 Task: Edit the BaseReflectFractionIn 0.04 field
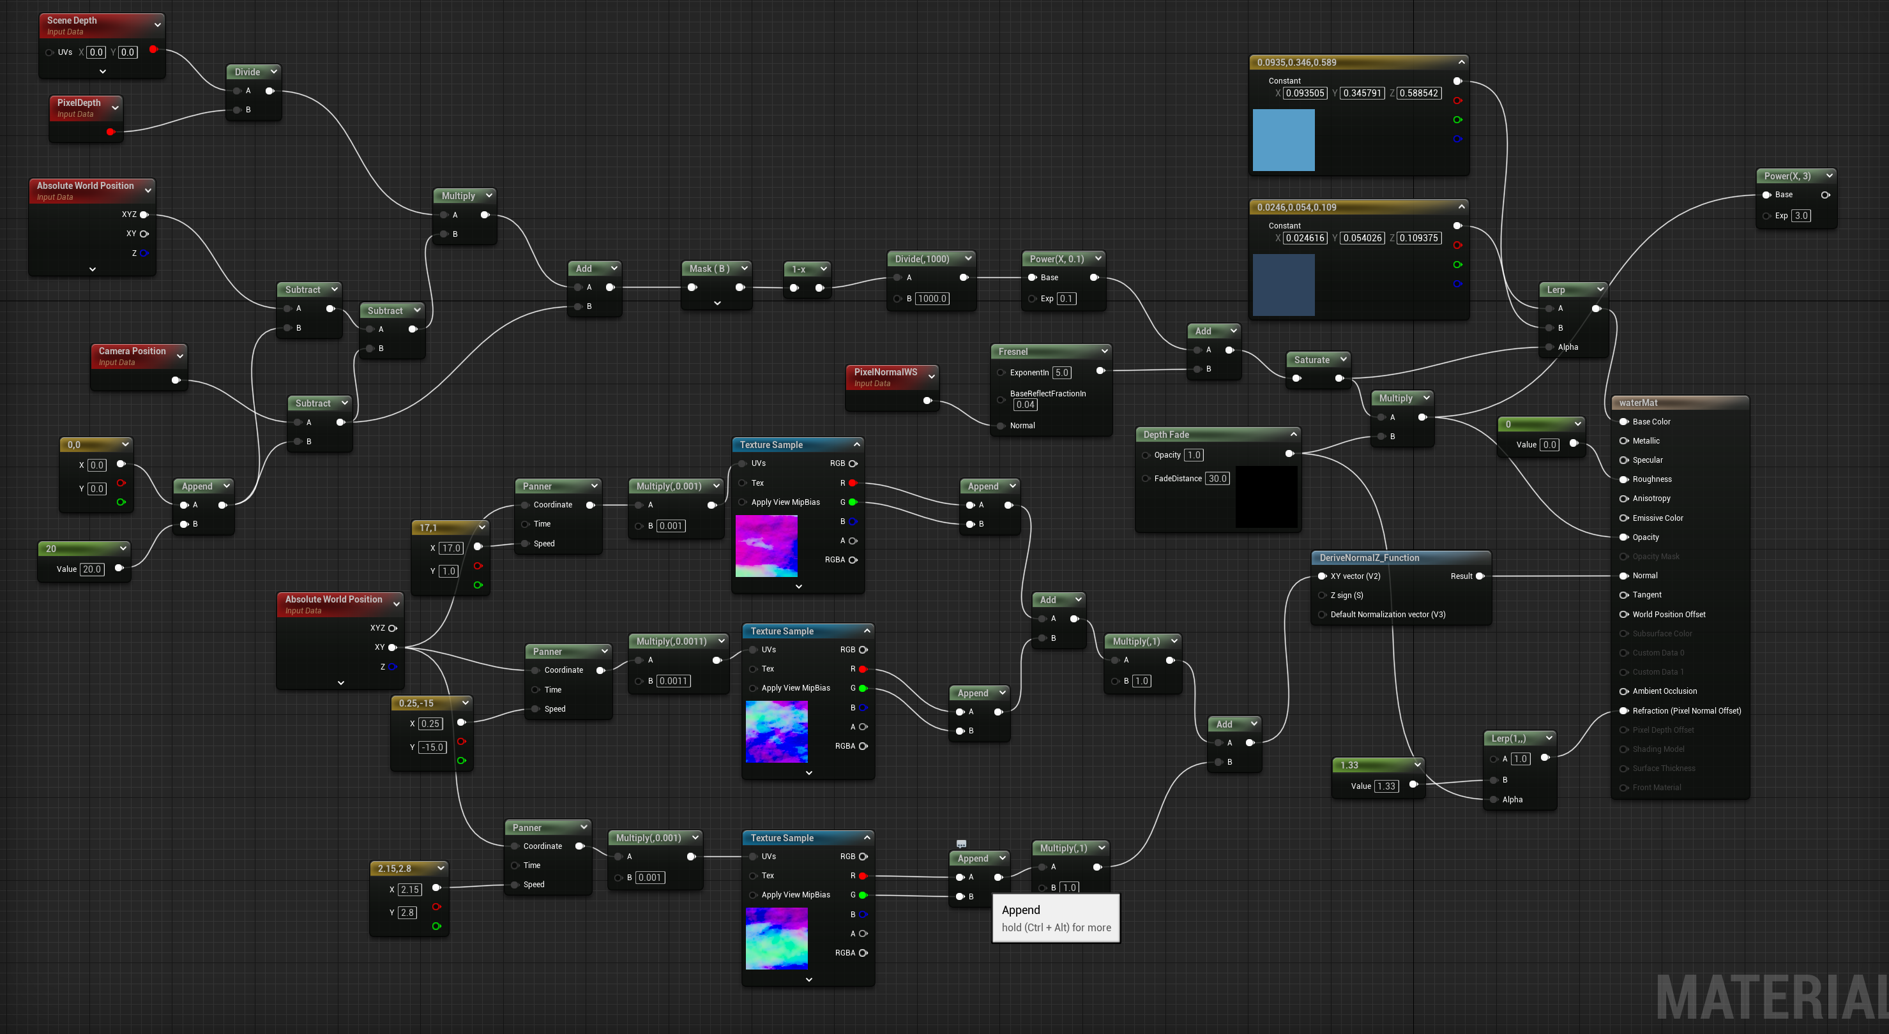pyautogui.click(x=1025, y=405)
